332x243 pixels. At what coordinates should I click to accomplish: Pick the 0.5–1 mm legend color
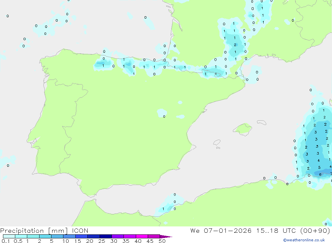click(21, 236)
